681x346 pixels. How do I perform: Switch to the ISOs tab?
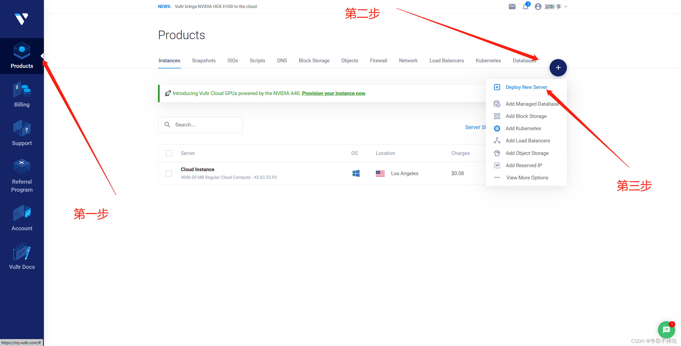pos(233,61)
